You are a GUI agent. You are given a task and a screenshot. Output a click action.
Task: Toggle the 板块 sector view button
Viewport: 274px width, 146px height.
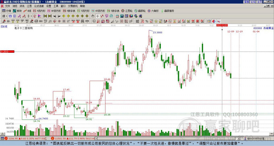(18, 11)
